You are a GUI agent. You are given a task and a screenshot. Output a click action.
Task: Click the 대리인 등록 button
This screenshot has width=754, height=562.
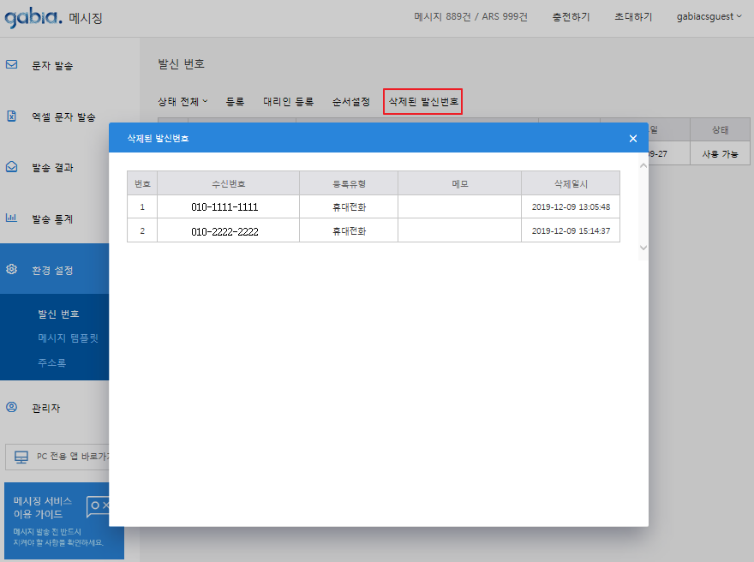point(288,101)
